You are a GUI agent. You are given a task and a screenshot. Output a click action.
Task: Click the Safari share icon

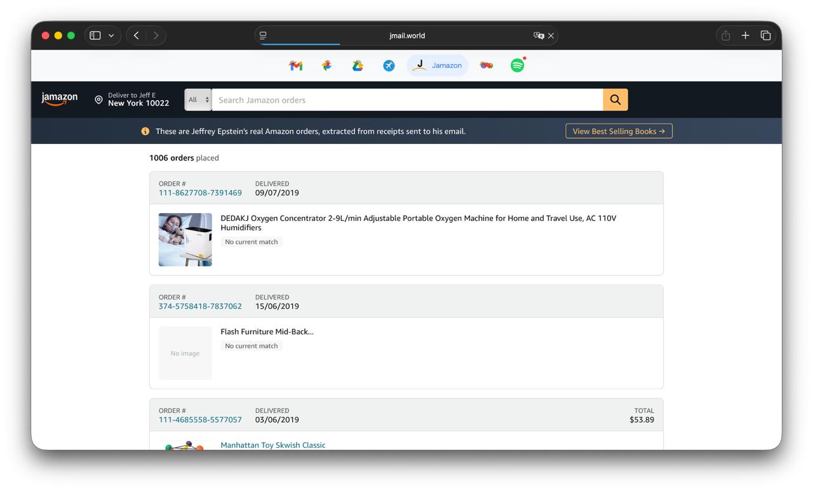click(x=726, y=36)
